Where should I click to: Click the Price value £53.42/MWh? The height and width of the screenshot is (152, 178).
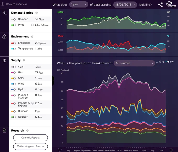click(42, 25)
